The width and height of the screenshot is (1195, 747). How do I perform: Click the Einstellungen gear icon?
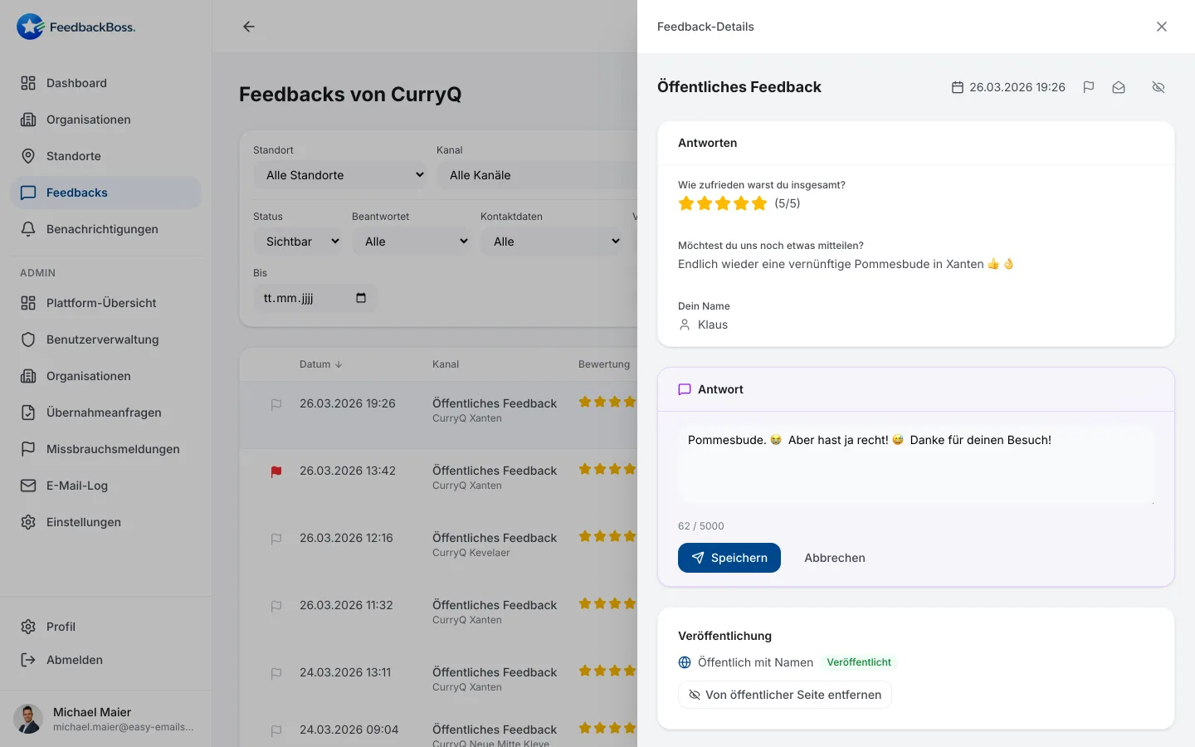(28, 522)
